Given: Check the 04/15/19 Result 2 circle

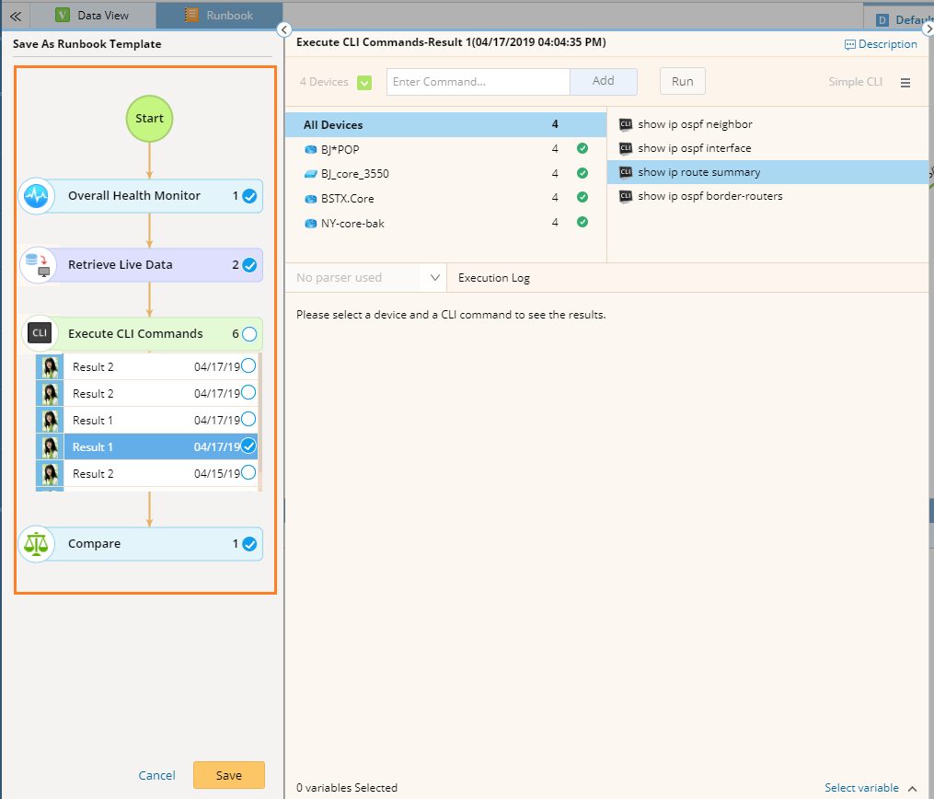Looking at the screenshot, I should pos(248,472).
